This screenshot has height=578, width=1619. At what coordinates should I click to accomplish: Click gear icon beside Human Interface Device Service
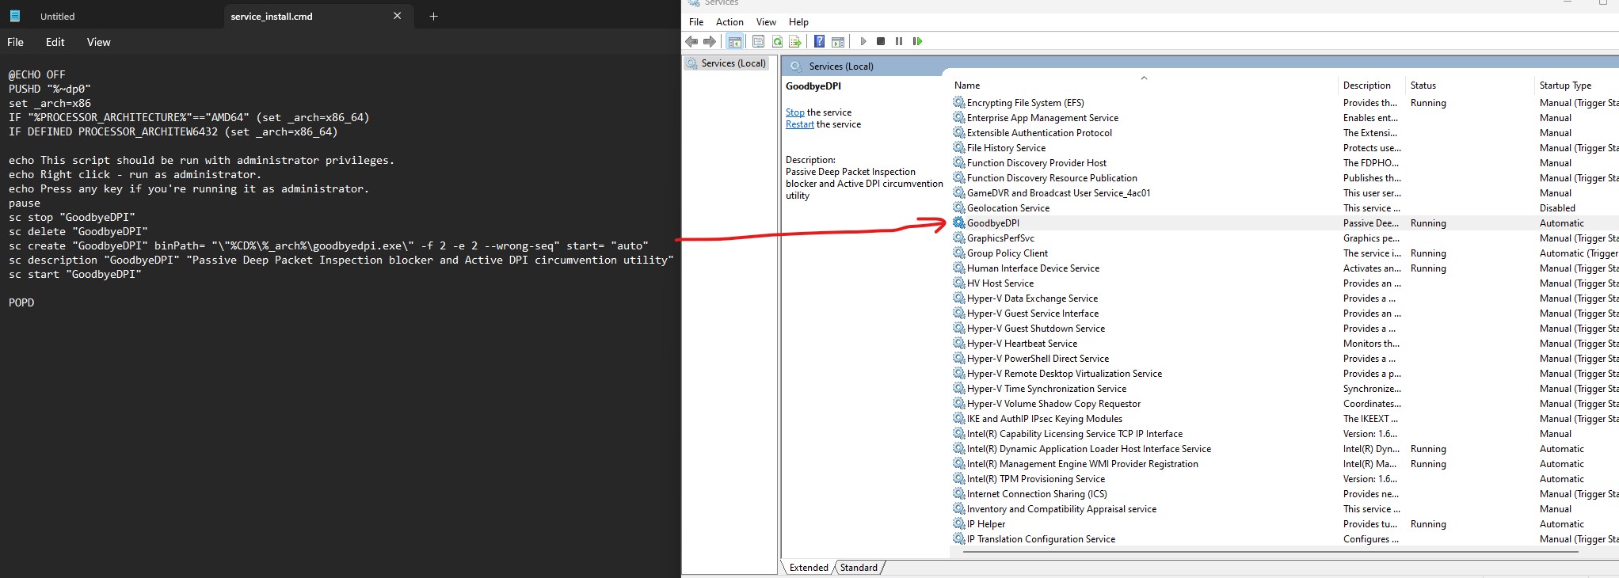click(x=958, y=268)
